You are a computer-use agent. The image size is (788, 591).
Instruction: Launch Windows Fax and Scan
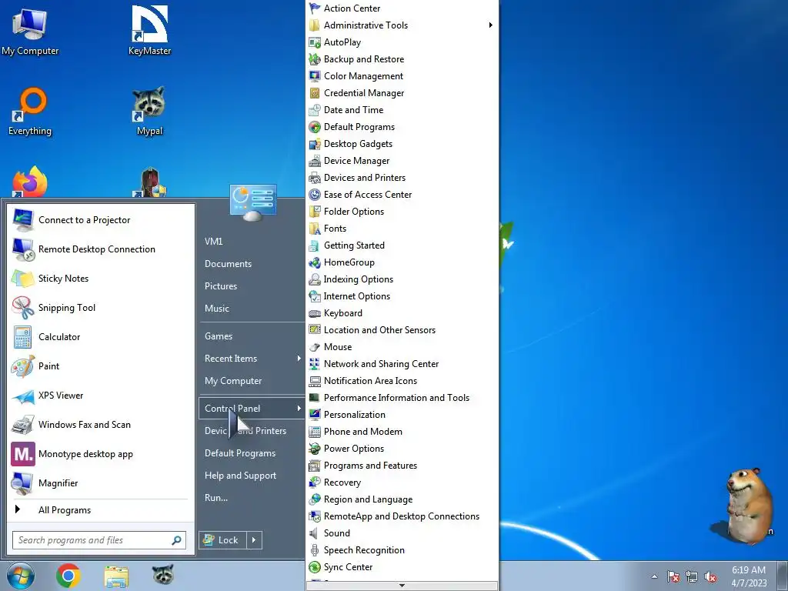tap(101, 425)
